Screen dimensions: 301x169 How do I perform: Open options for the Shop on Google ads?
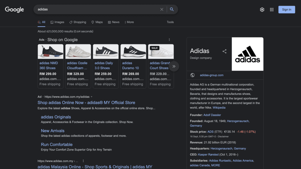coord(169,39)
